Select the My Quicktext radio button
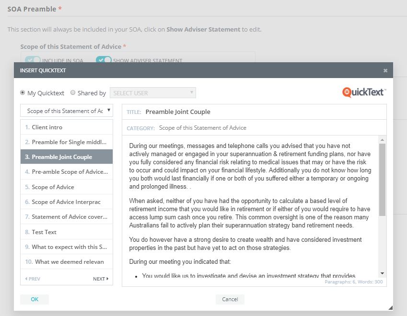Image resolution: width=407 pixels, height=316 pixels. (x=23, y=93)
